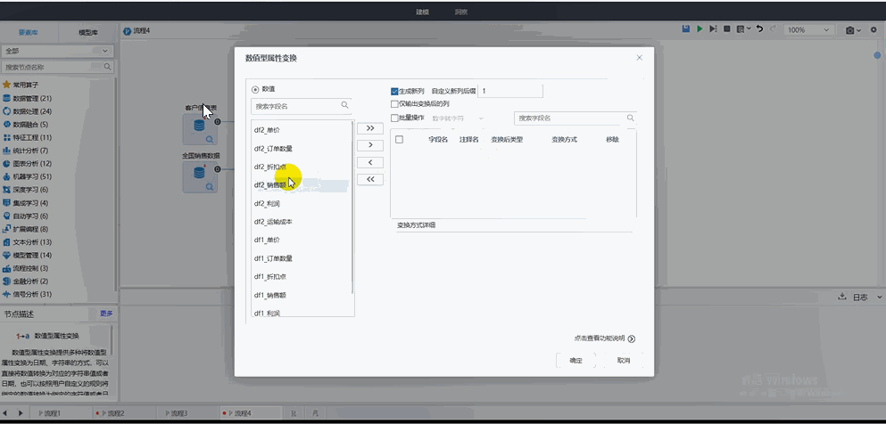This screenshot has width=886, height=424.
Task: Enable the 仅输出变换后的列 checkbox
Action: click(395, 104)
